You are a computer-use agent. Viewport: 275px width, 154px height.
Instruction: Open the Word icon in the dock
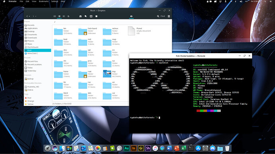pos(169,148)
